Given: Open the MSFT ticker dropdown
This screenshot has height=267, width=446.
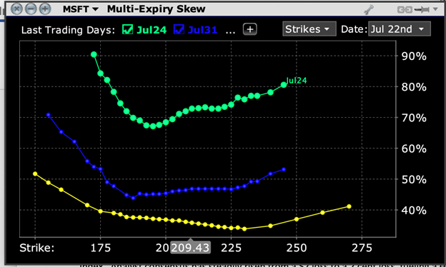Looking at the screenshot, I should pyautogui.click(x=81, y=9).
